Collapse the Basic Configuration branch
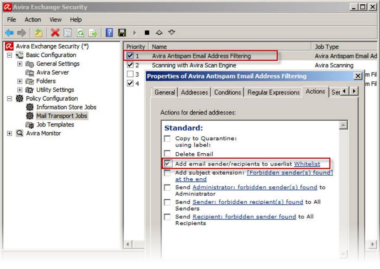The image size is (380, 269). 9,55
